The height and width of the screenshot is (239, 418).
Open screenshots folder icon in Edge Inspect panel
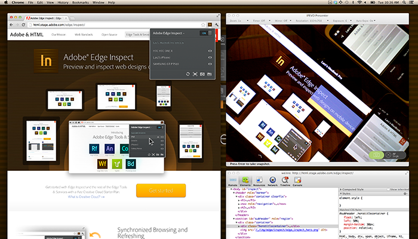210,74
